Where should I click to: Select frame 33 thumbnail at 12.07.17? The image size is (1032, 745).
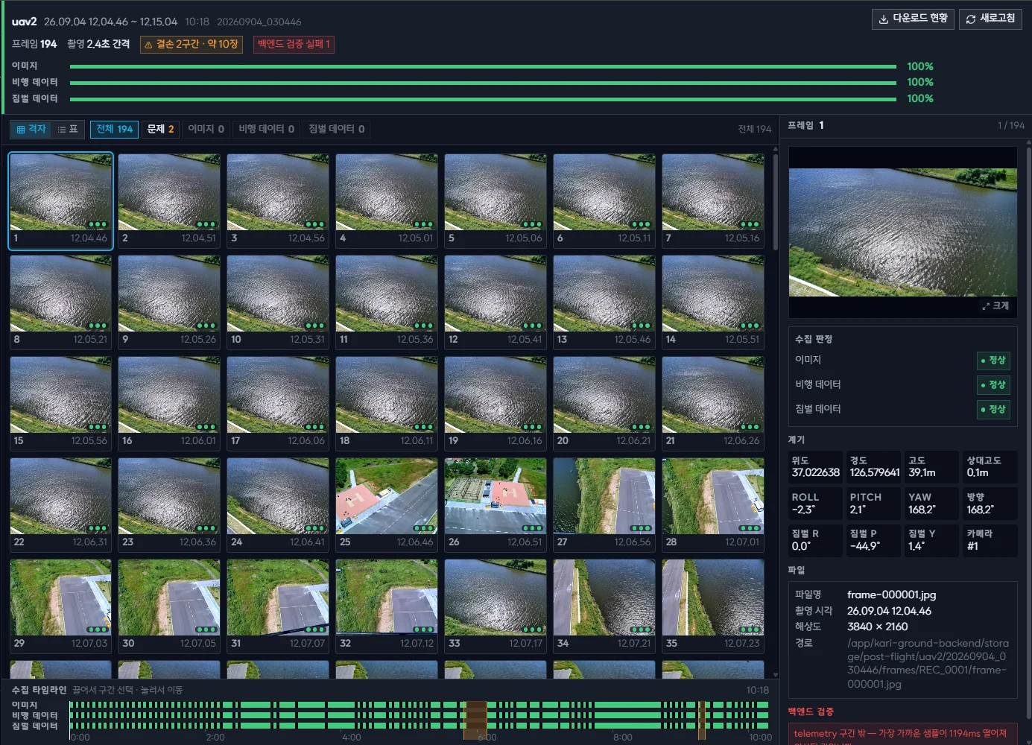click(496, 606)
